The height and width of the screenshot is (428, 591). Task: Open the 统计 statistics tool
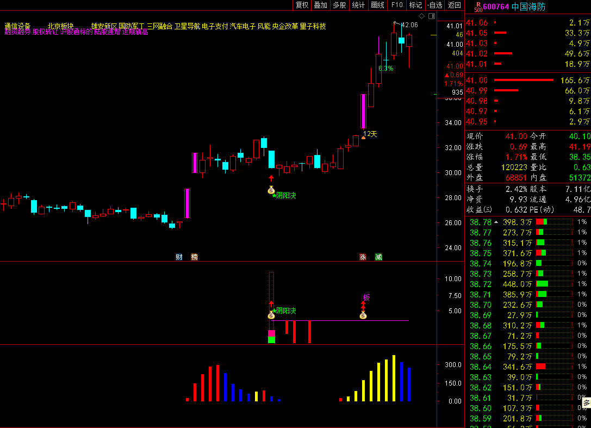(358, 5)
